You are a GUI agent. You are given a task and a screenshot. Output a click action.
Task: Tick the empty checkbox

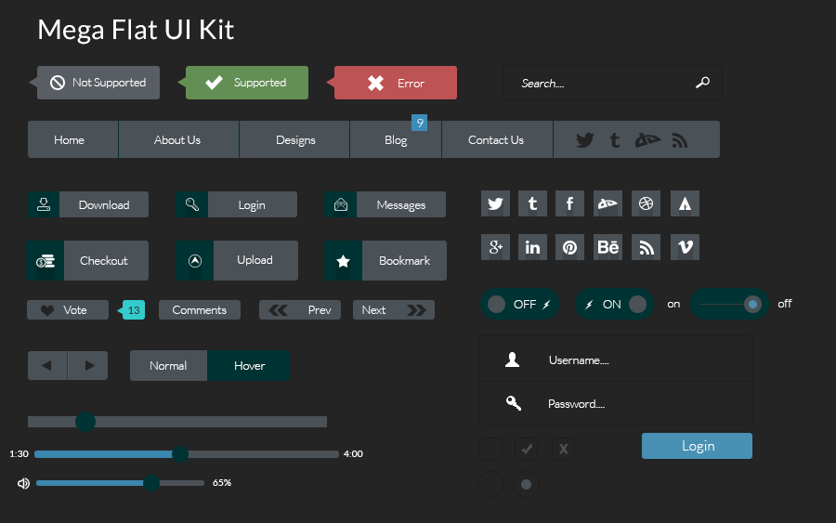491,449
